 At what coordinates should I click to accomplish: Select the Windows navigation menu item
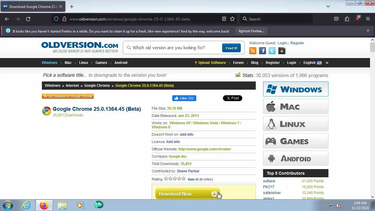pyautogui.click(x=50, y=63)
